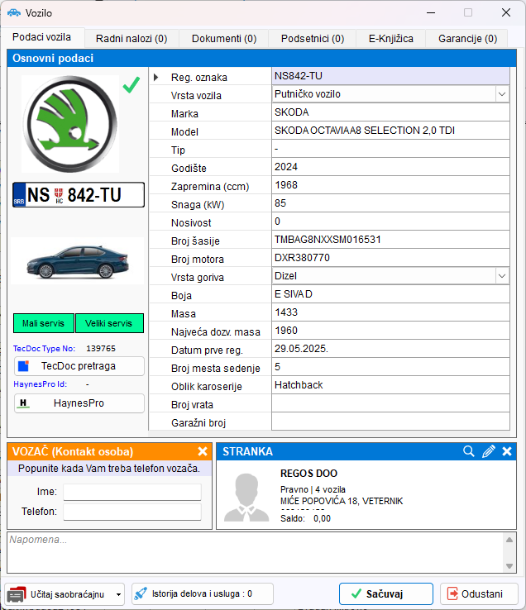Save vehicle with Sačuvaj button

coord(386,594)
